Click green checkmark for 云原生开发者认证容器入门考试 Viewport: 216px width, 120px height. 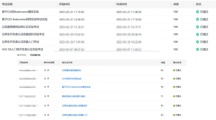click(198, 42)
